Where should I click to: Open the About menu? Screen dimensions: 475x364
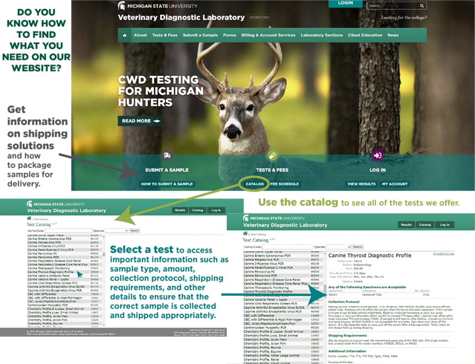[x=140, y=35]
